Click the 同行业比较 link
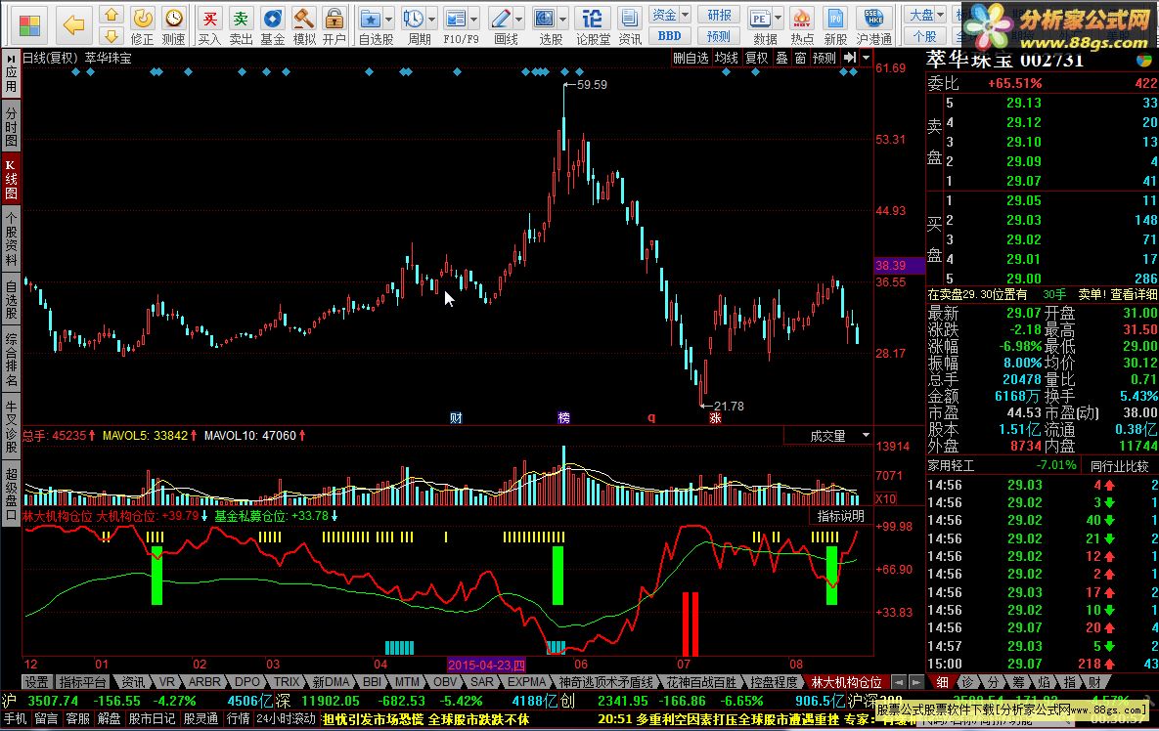 (1120, 466)
